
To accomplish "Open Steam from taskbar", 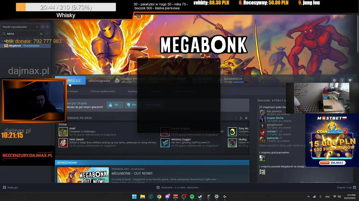I will 200,197.
